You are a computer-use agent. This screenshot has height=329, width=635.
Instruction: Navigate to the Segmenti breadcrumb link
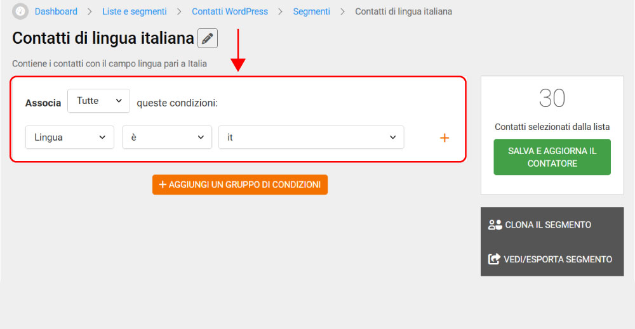click(x=311, y=11)
